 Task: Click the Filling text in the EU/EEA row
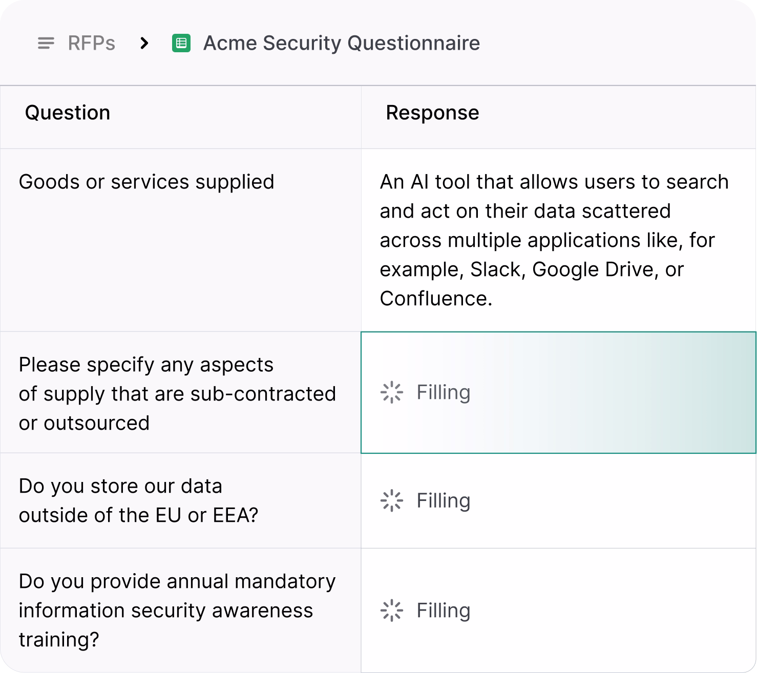(x=443, y=501)
